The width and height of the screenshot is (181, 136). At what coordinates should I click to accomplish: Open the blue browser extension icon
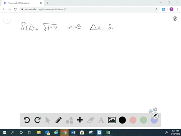coord(163,9)
